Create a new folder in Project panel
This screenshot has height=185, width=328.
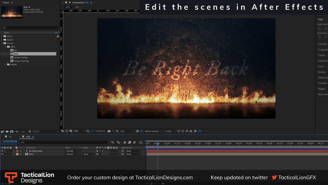point(7,132)
